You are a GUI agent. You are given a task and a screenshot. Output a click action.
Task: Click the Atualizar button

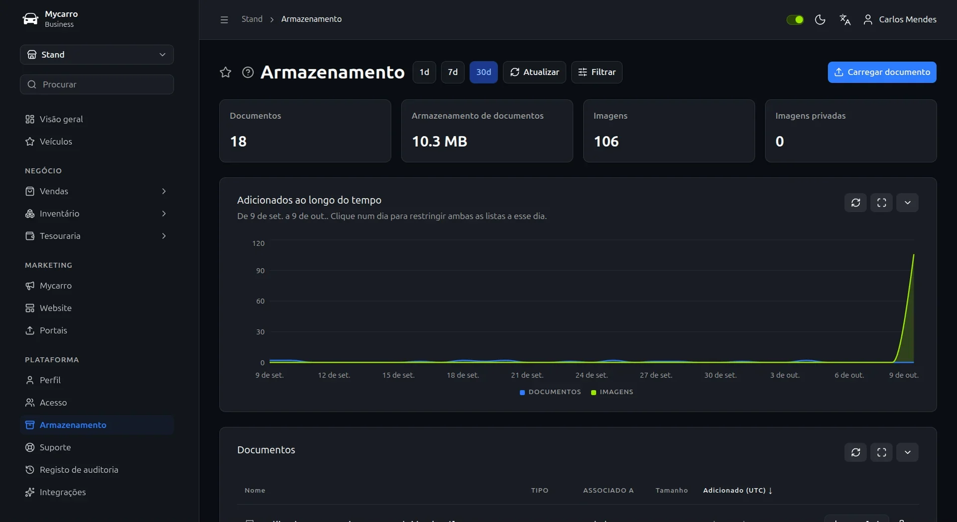(x=534, y=72)
